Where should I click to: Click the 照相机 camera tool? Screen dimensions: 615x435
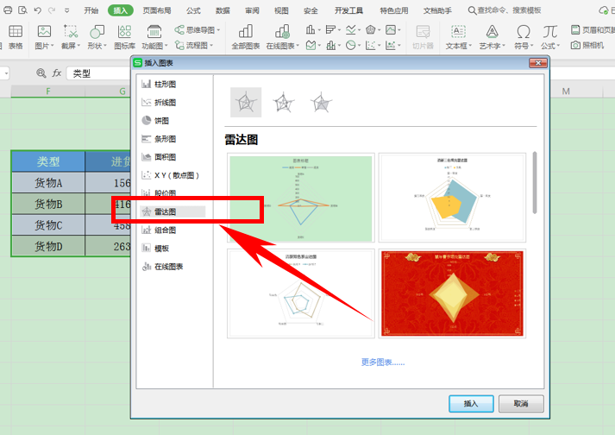click(587, 46)
